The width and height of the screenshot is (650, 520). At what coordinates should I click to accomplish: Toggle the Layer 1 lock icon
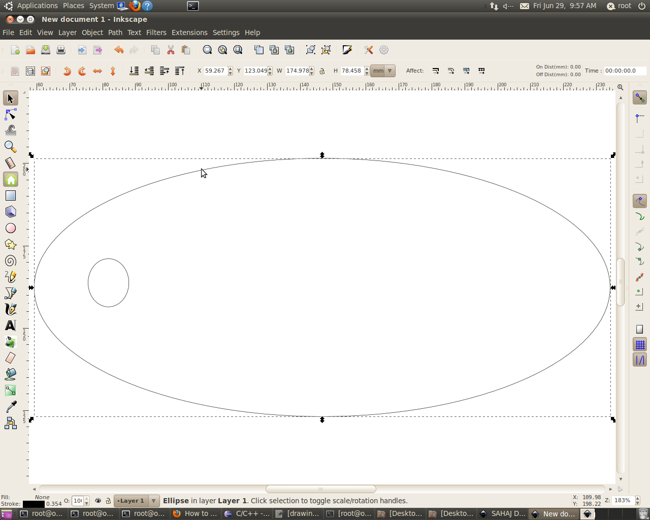click(x=108, y=501)
